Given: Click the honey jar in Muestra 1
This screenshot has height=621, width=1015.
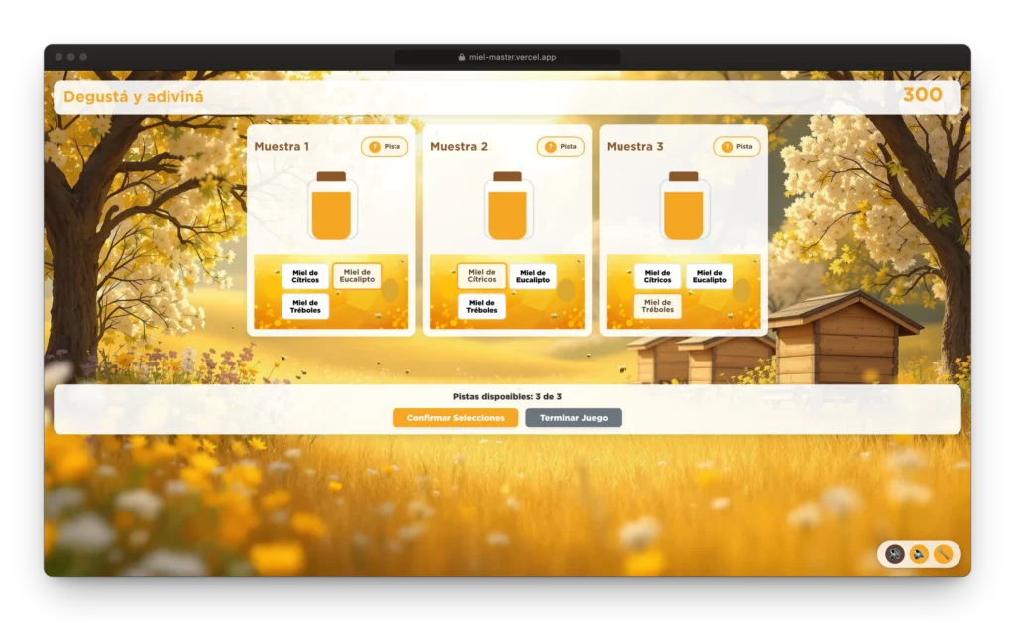Looking at the screenshot, I should point(331,206).
